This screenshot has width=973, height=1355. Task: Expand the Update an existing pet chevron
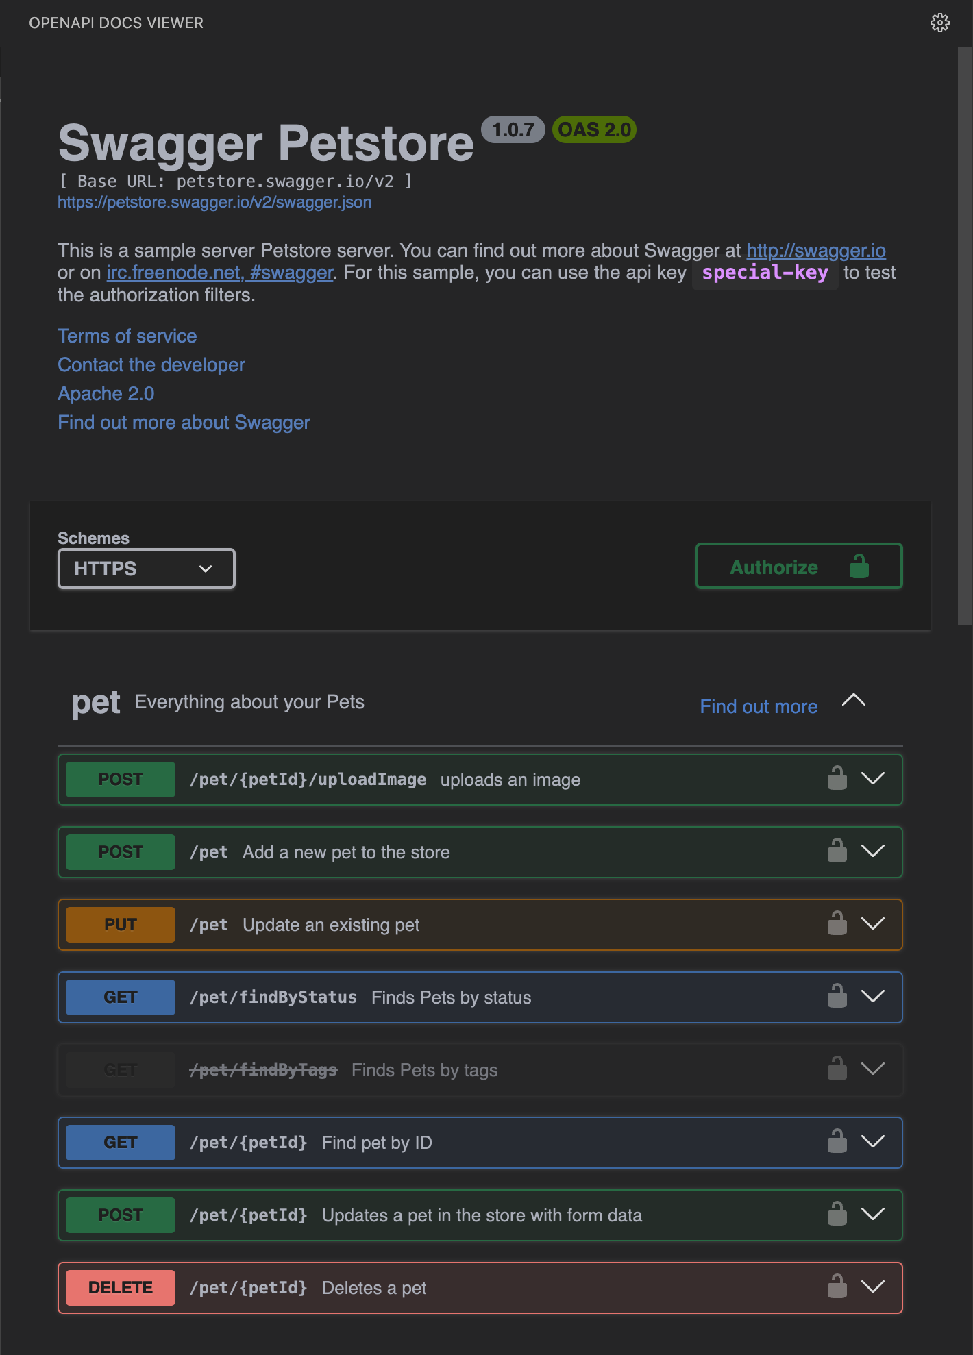tap(873, 924)
